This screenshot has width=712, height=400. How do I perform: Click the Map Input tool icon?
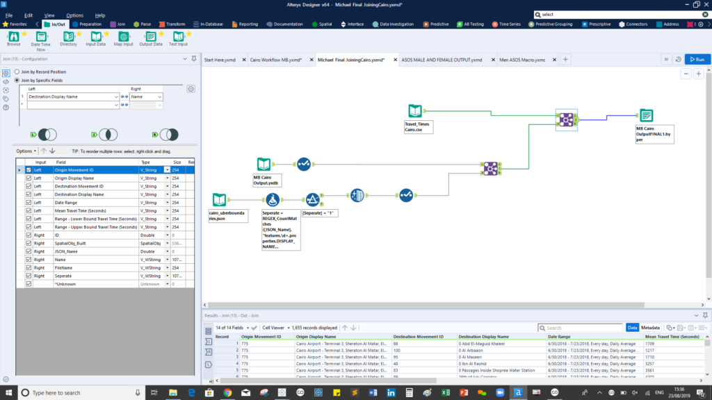coord(123,35)
